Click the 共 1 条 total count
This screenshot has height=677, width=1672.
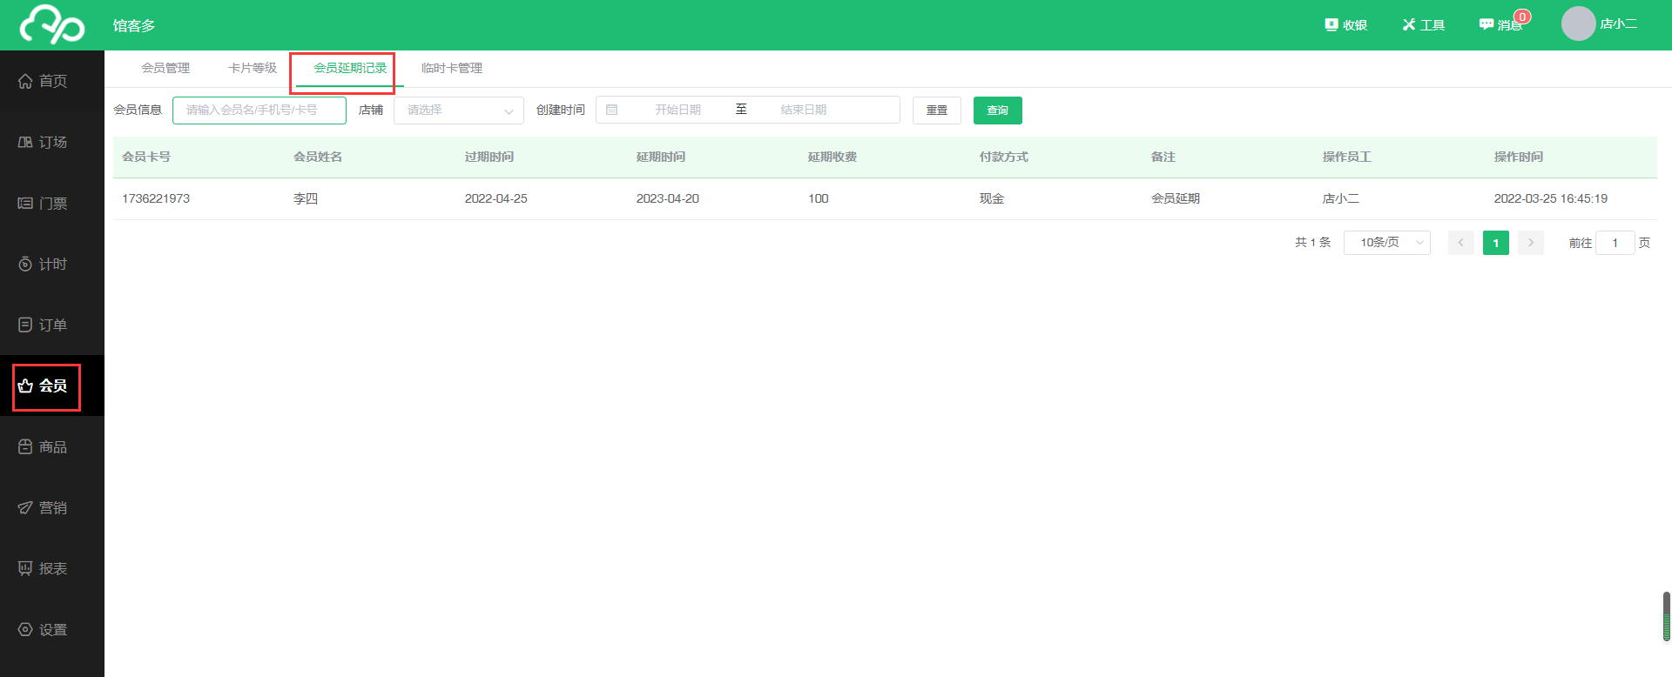click(x=1313, y=243)
